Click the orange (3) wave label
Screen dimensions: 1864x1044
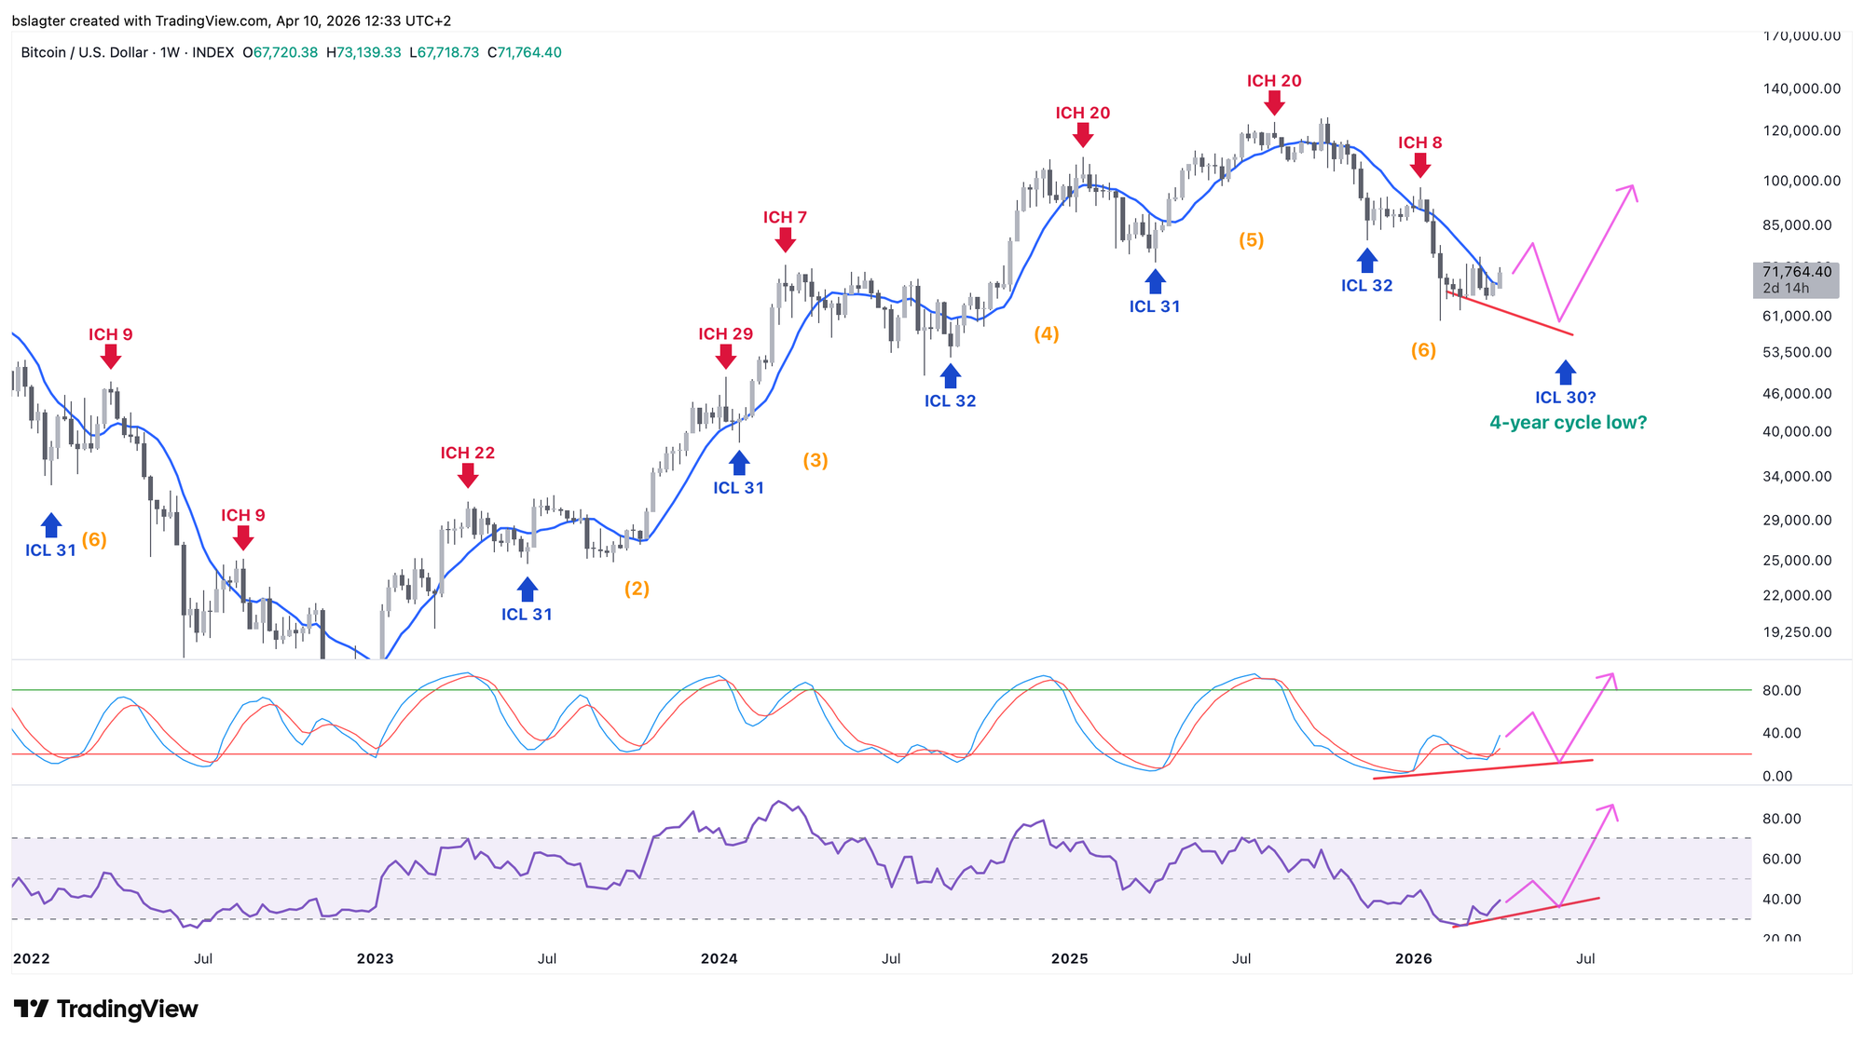point(815,460)
